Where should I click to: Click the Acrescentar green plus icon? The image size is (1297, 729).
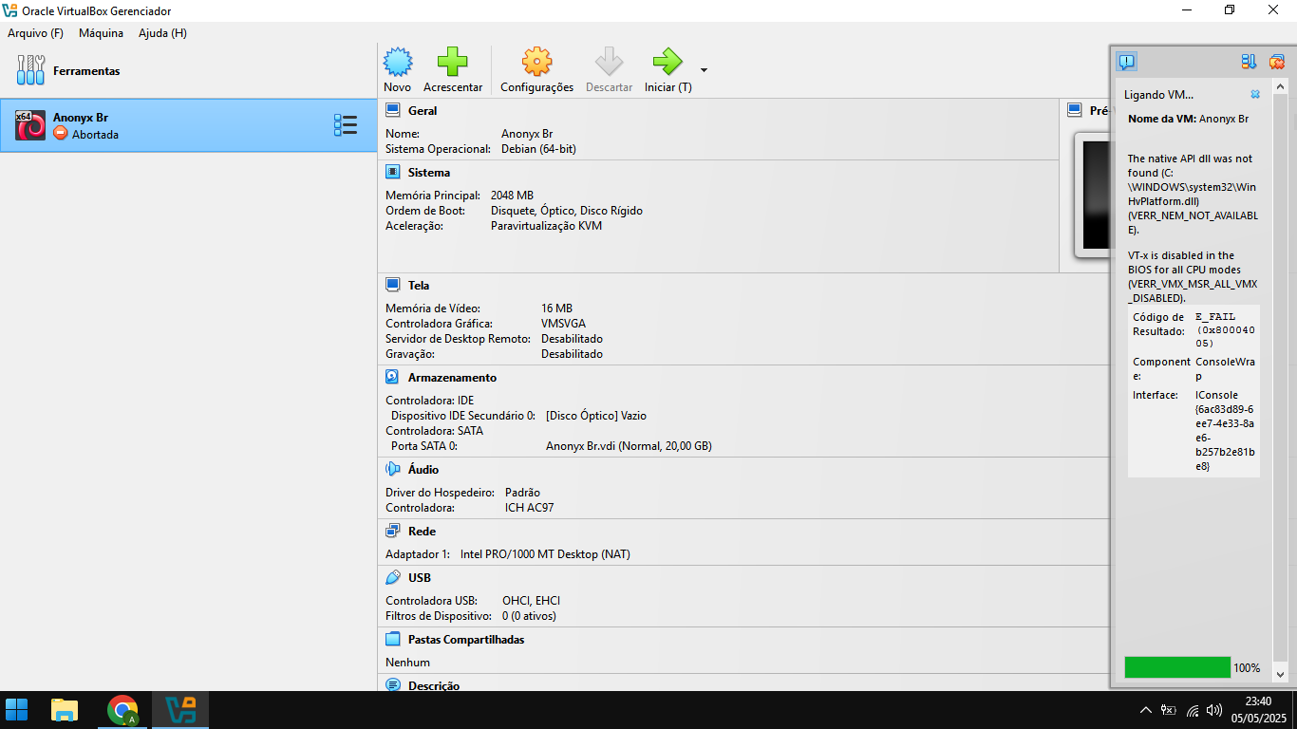coord(453,63)
